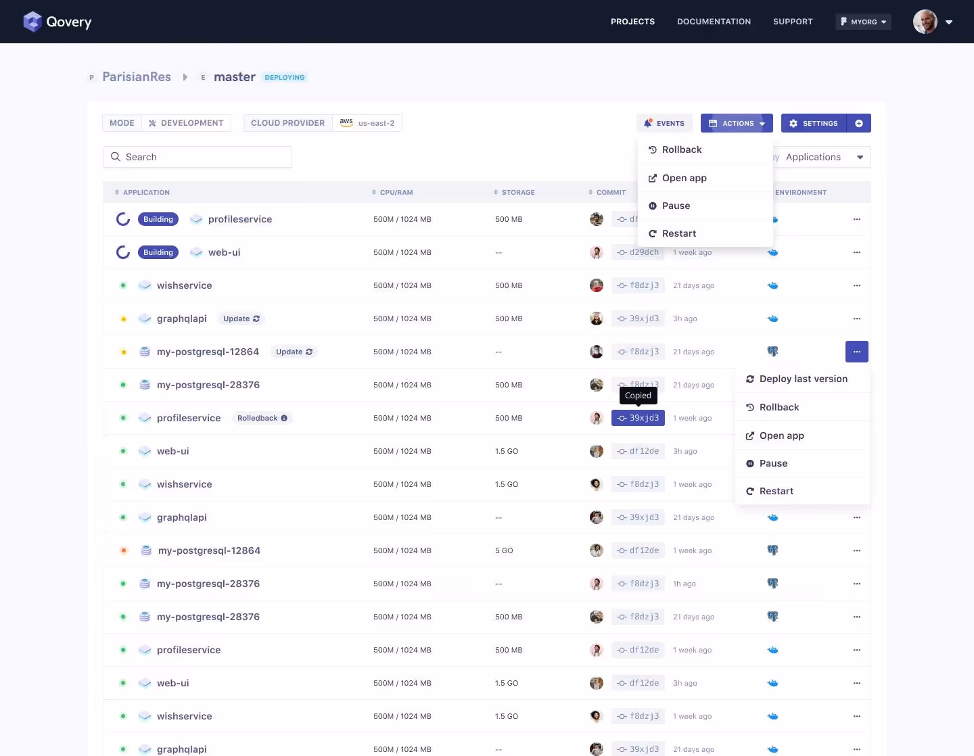Click the highlighted 39xjd3 commit chip

click(x=638, y=418)
